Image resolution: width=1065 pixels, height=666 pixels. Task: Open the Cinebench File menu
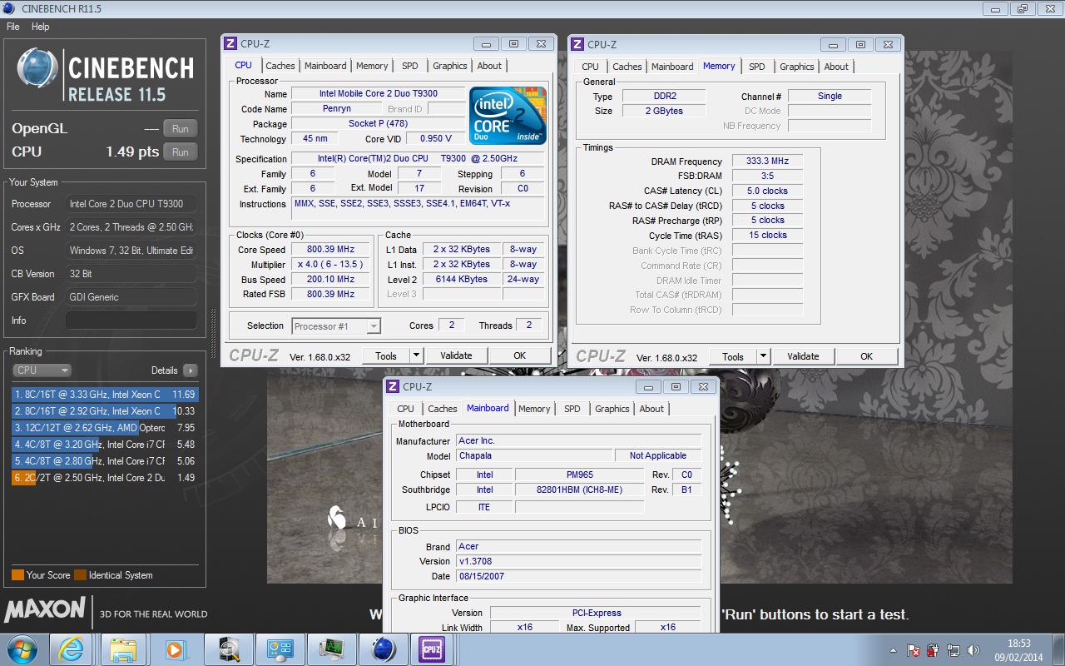(x=13, y=27)
